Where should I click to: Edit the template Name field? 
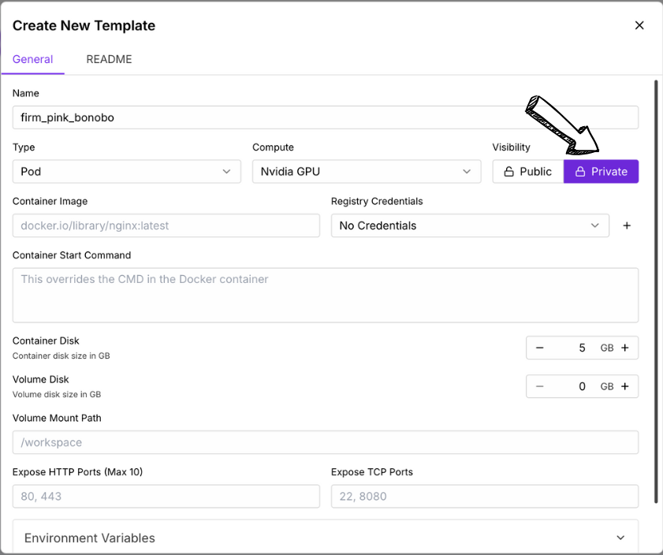tap(325, 117)
